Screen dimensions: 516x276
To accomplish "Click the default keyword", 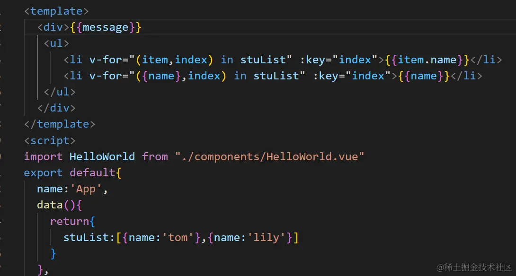I will tap(92, 173).
